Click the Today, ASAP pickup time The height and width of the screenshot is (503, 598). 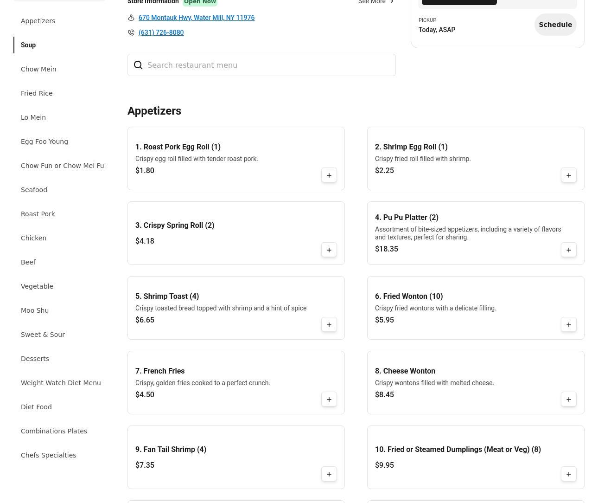point(437,30)
